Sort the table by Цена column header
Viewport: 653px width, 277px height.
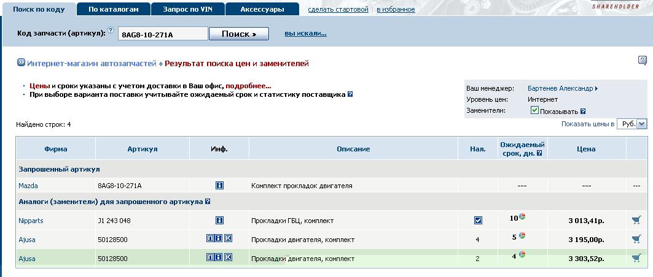(x=585, y=149)
